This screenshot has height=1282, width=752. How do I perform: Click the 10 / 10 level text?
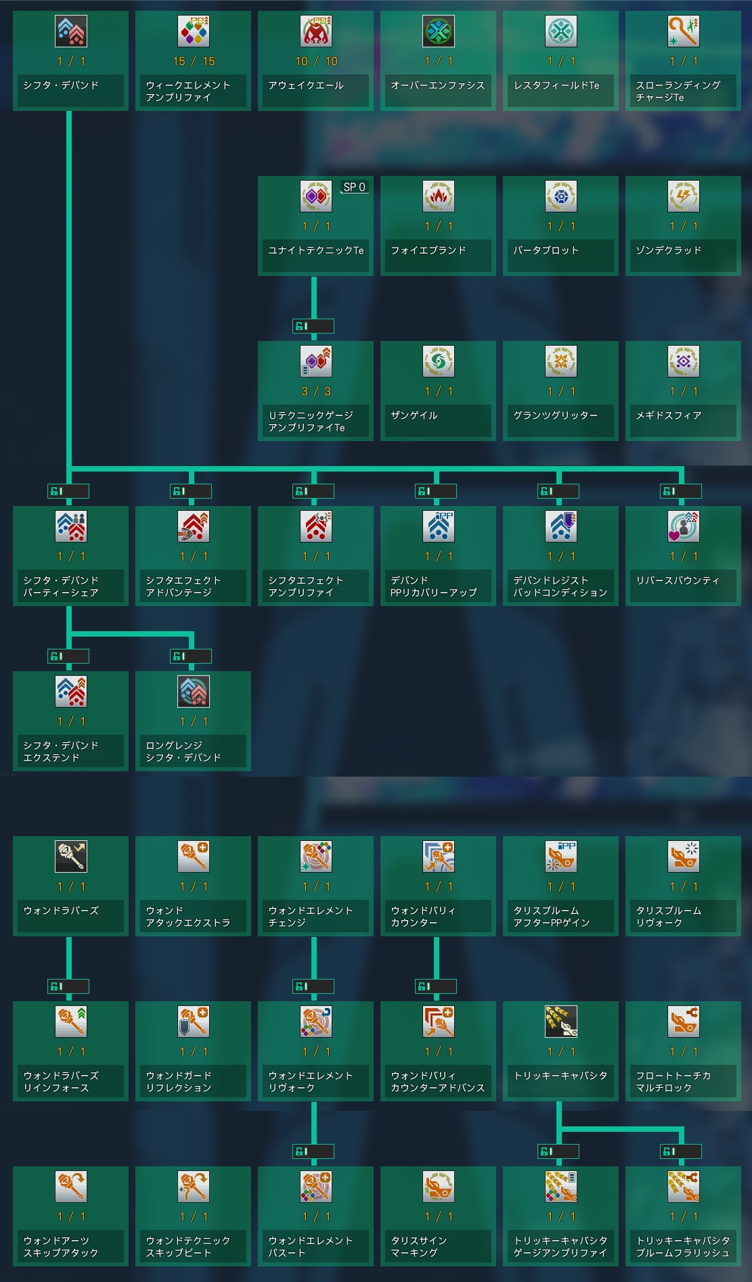click(316, 62)
